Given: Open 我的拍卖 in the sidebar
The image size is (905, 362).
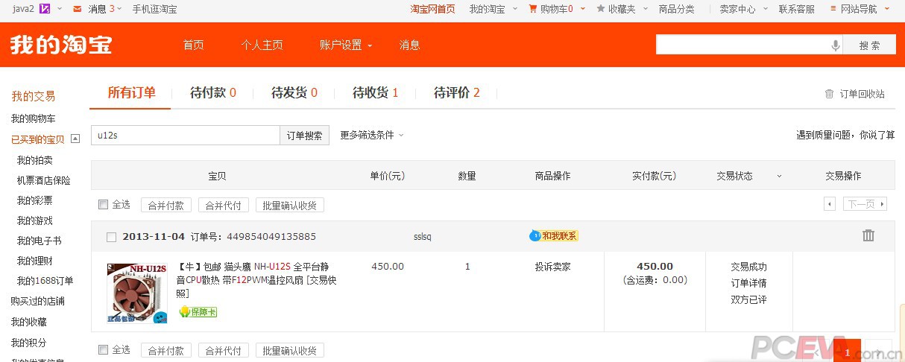Looking at the screenshot, I should [35, 160].
